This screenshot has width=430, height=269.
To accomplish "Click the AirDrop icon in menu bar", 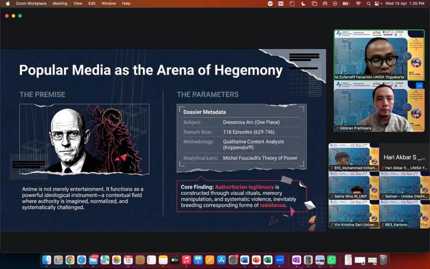I will click(x=325, y=3).
